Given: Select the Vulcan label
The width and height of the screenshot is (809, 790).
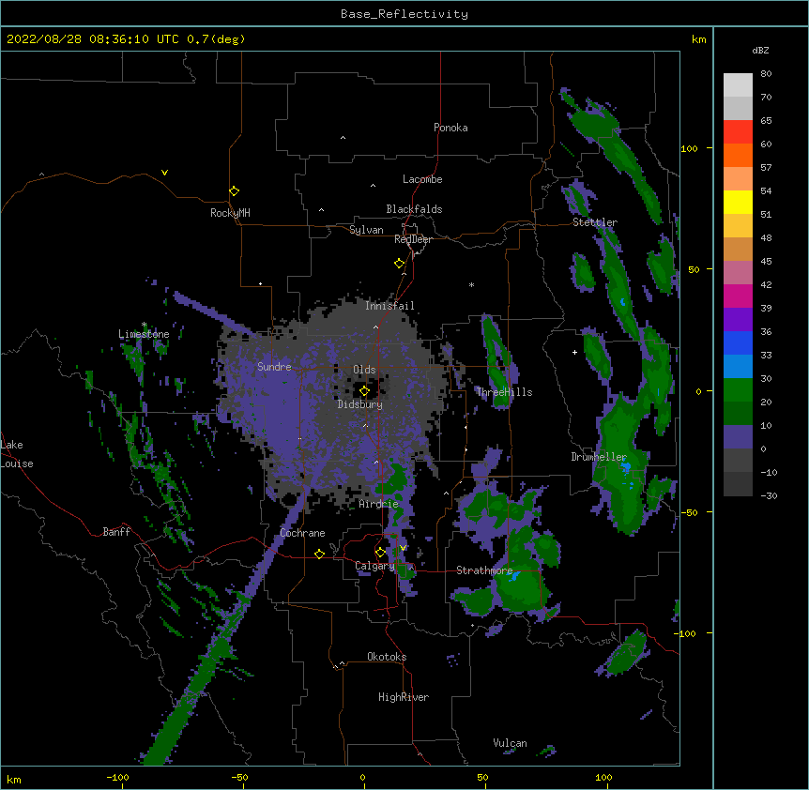Looking at the screenshot, I should [x=510, y=743].
